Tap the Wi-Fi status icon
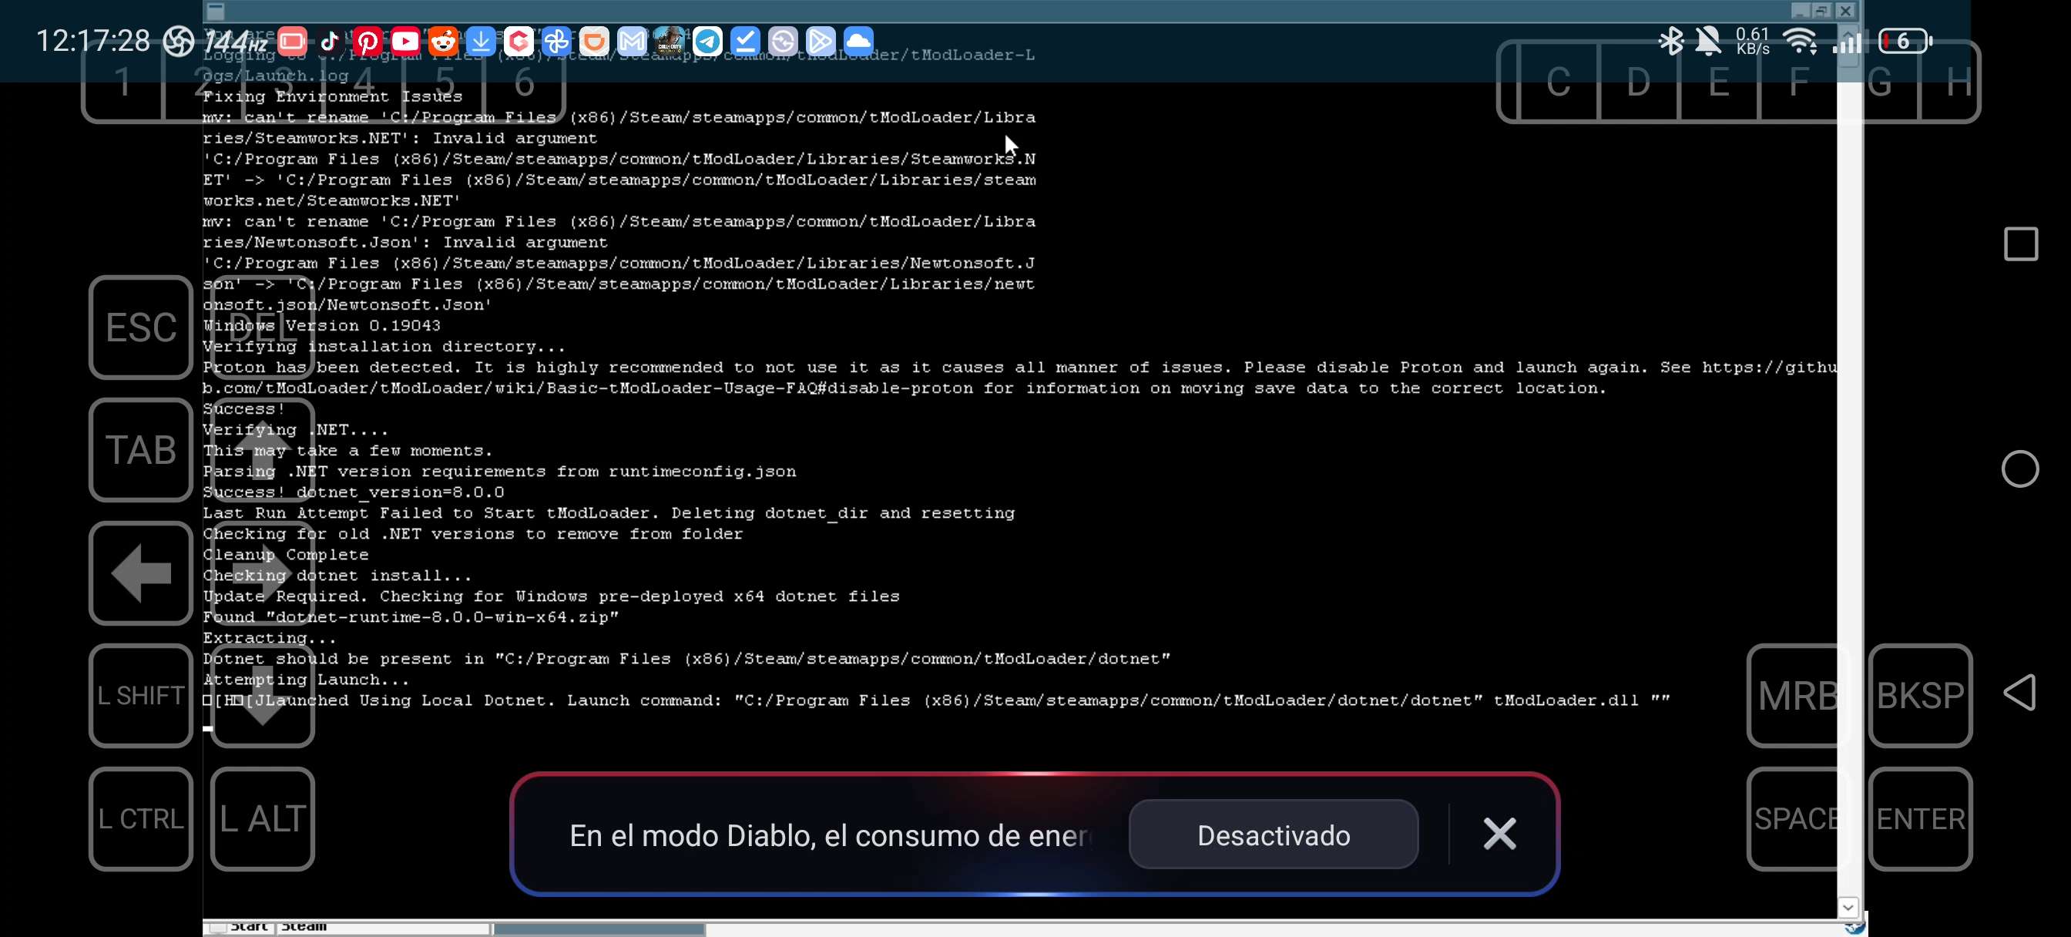This screenshot has height=937, width=2071. (x=1799, y=40)
